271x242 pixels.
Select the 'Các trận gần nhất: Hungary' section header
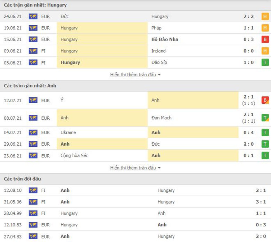(35, 5)
